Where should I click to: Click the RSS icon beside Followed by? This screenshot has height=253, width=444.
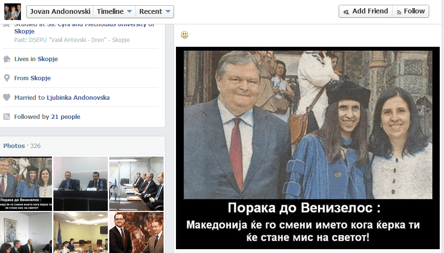(x=7, y=116)
